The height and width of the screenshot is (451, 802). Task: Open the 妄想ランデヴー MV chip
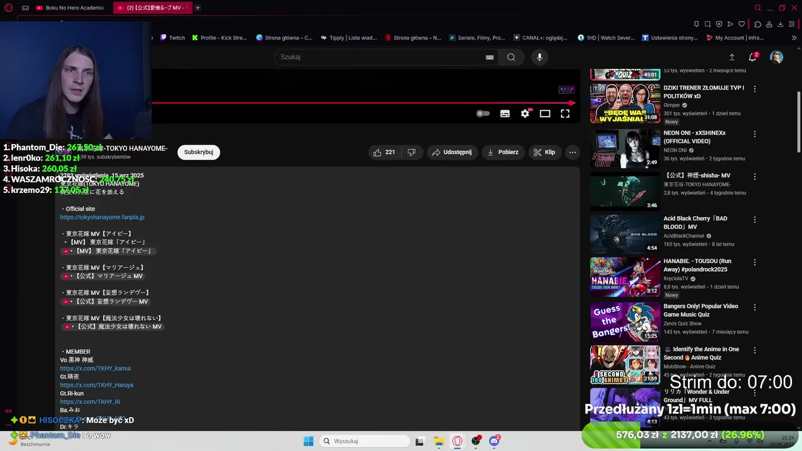106,301
